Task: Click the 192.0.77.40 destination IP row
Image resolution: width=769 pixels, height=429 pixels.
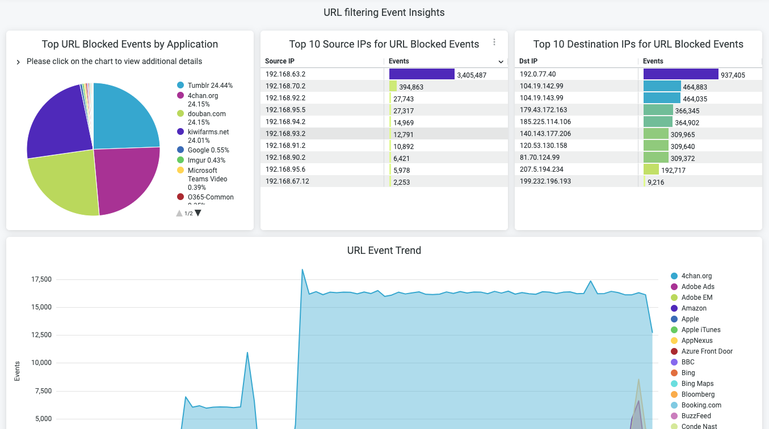Action: tap(537, 74)
